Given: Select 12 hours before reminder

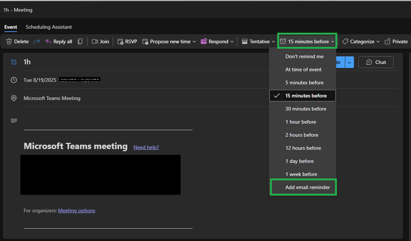Looking at the screenshot, I should pos(302,148).
